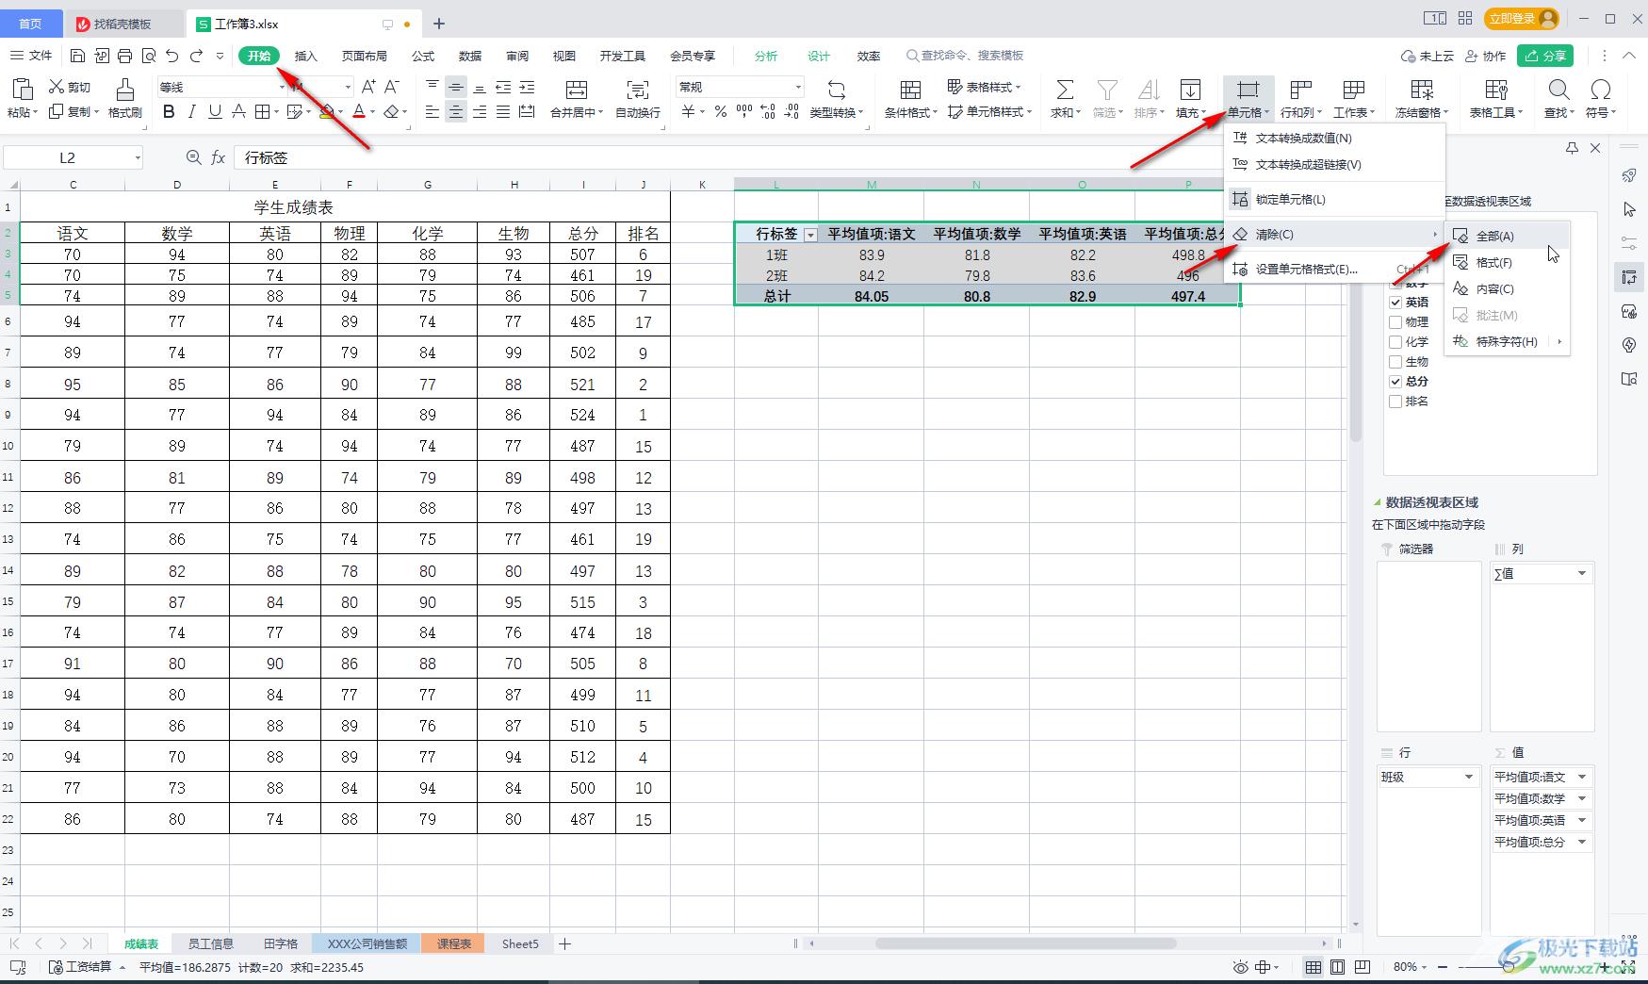
Task: Switch to normal view in status bar
Action: pos(1313,967)
